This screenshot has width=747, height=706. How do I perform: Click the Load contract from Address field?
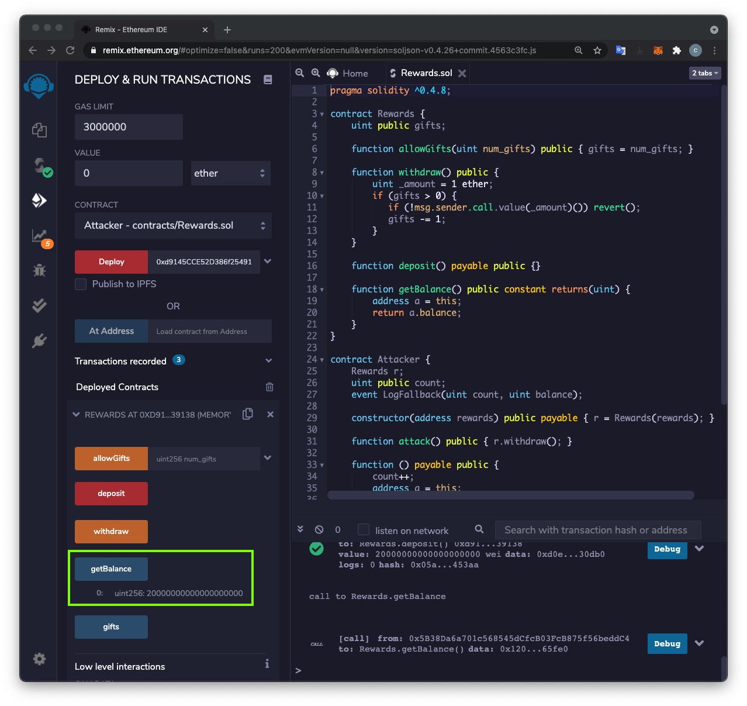click(x=209, y=331)
